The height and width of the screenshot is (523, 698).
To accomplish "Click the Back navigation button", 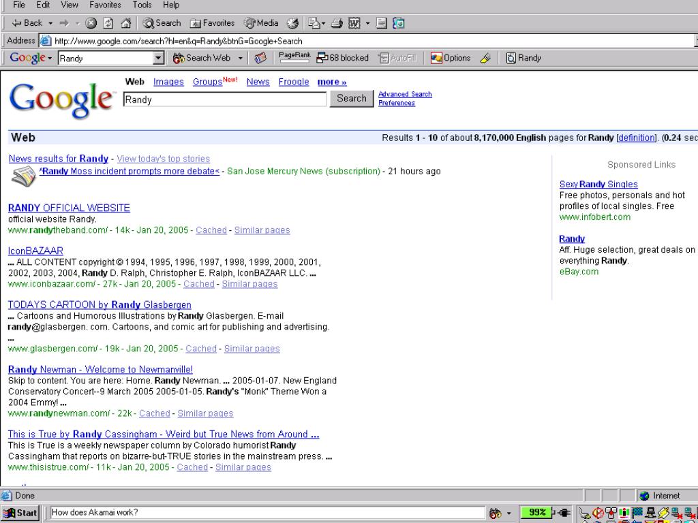I will tap(27, 23).
